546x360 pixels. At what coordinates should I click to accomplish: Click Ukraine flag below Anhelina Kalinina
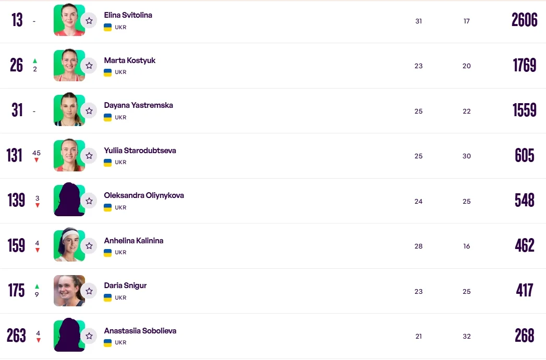tap(108, 253)
